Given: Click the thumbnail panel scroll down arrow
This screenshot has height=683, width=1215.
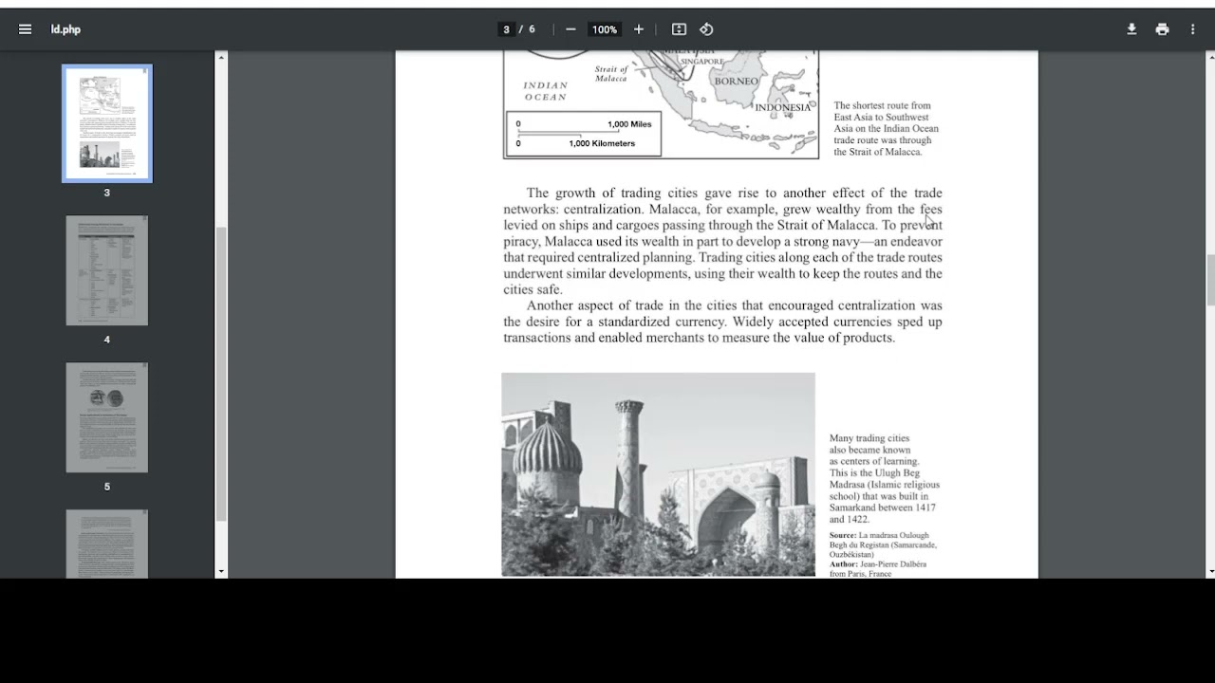Looking at the screenshot, I should (x=221, y=572).
